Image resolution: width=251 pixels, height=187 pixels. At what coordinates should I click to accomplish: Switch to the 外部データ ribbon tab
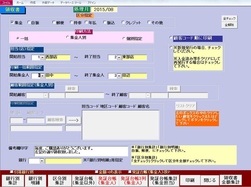tap(48, 2)
